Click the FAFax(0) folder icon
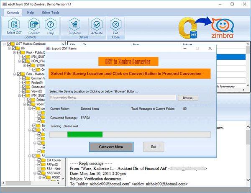The height and width of the screenshot is (193, 251). (x=44, y=165)
